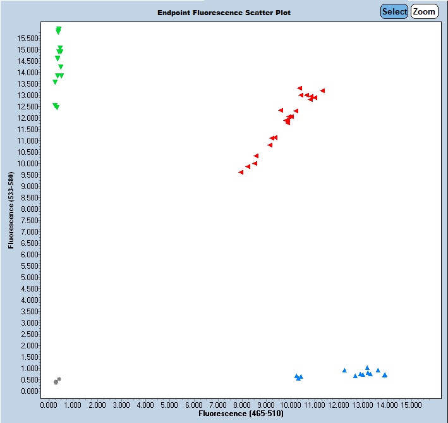Select the rightmost blue triangle data point
Screen dimensions: 448x423
384,375
